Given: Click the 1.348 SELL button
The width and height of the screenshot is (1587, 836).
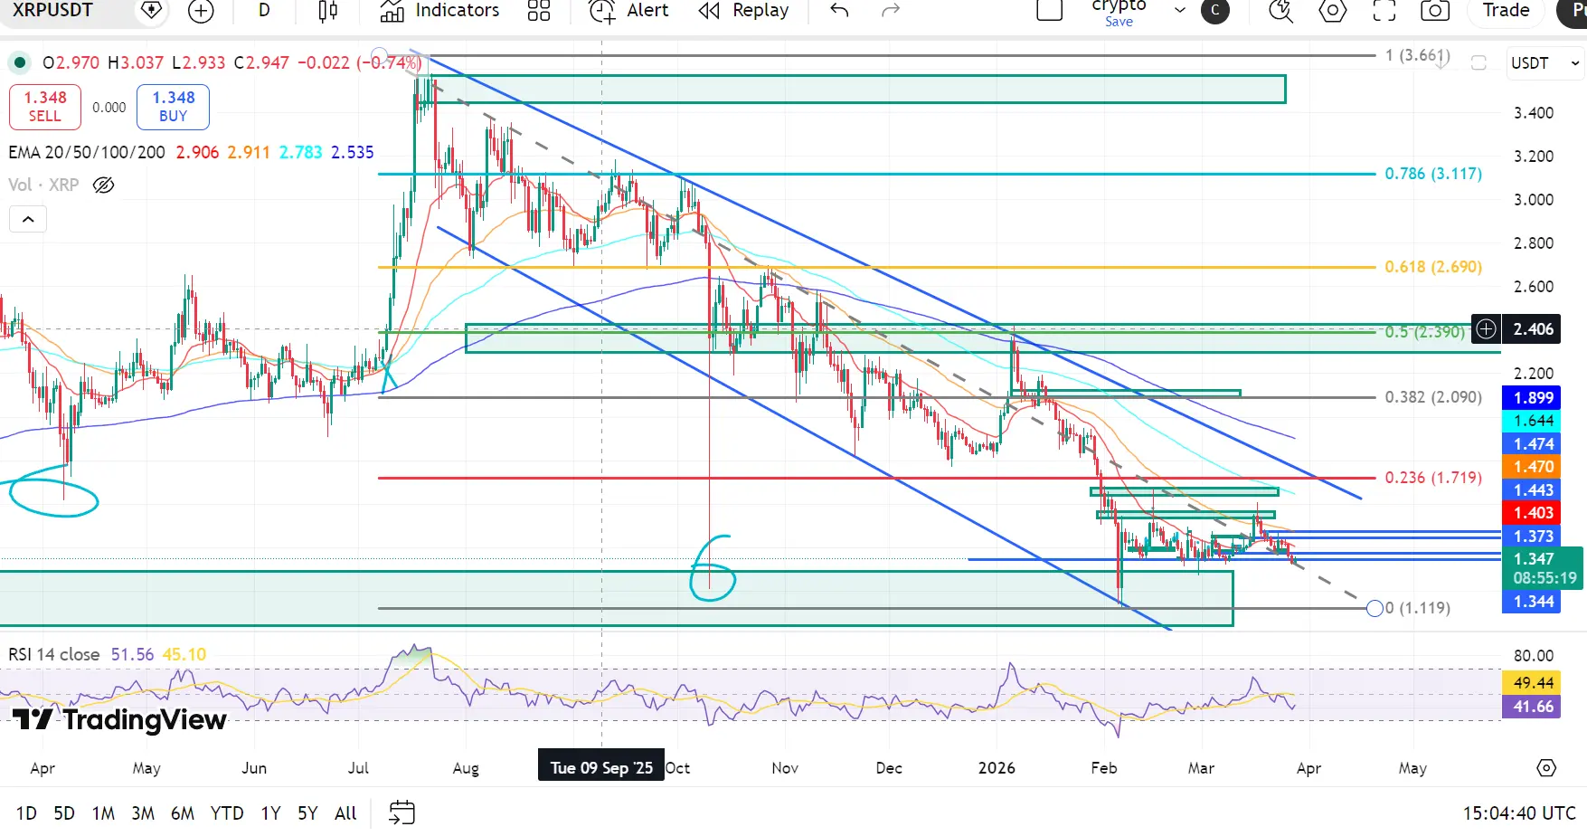Looking at the screenshot, I should point(44,107).
